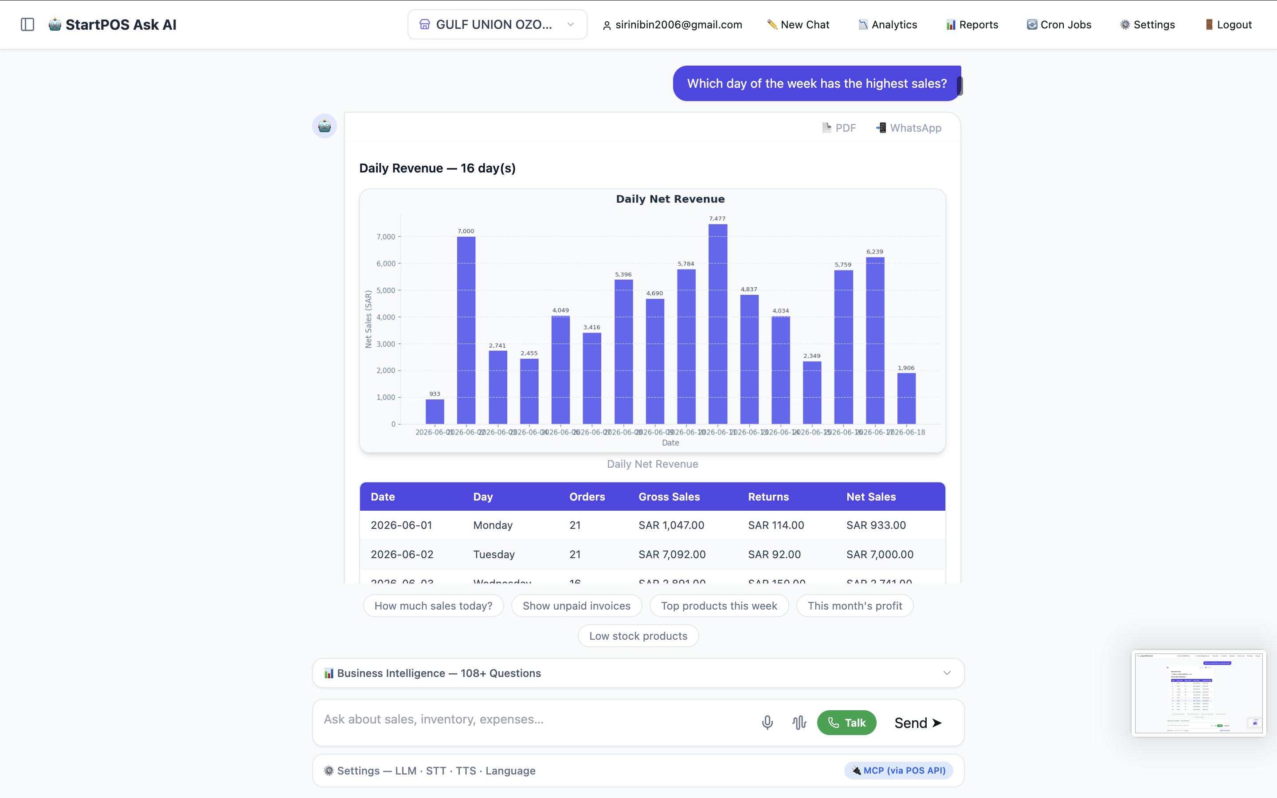Screen dimensions: 1277x798
Task: Click the Orders column header
Action: (x=587, y=497)
